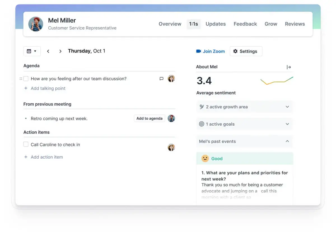Switch to the Feedback tab
Viewport: 336px width, 236px height.
coord(245,24)
